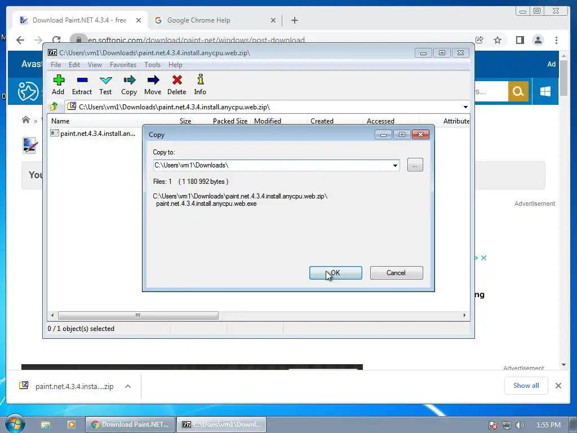Sort the list by the Name column
The width and height of the screenshot is (577, 433).
93,121
